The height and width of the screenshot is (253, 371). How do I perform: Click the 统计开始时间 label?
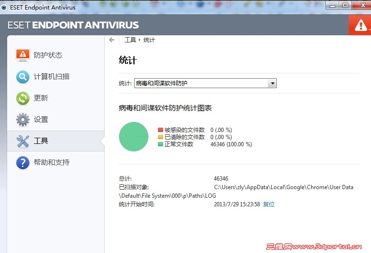pyautogui.click(x=137, y=204)
